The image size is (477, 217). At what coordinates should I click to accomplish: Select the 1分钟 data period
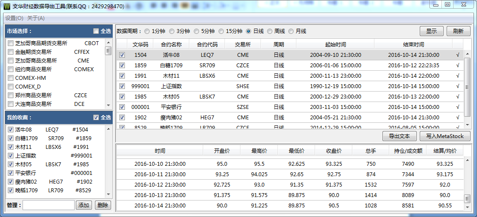click(147, 31)
